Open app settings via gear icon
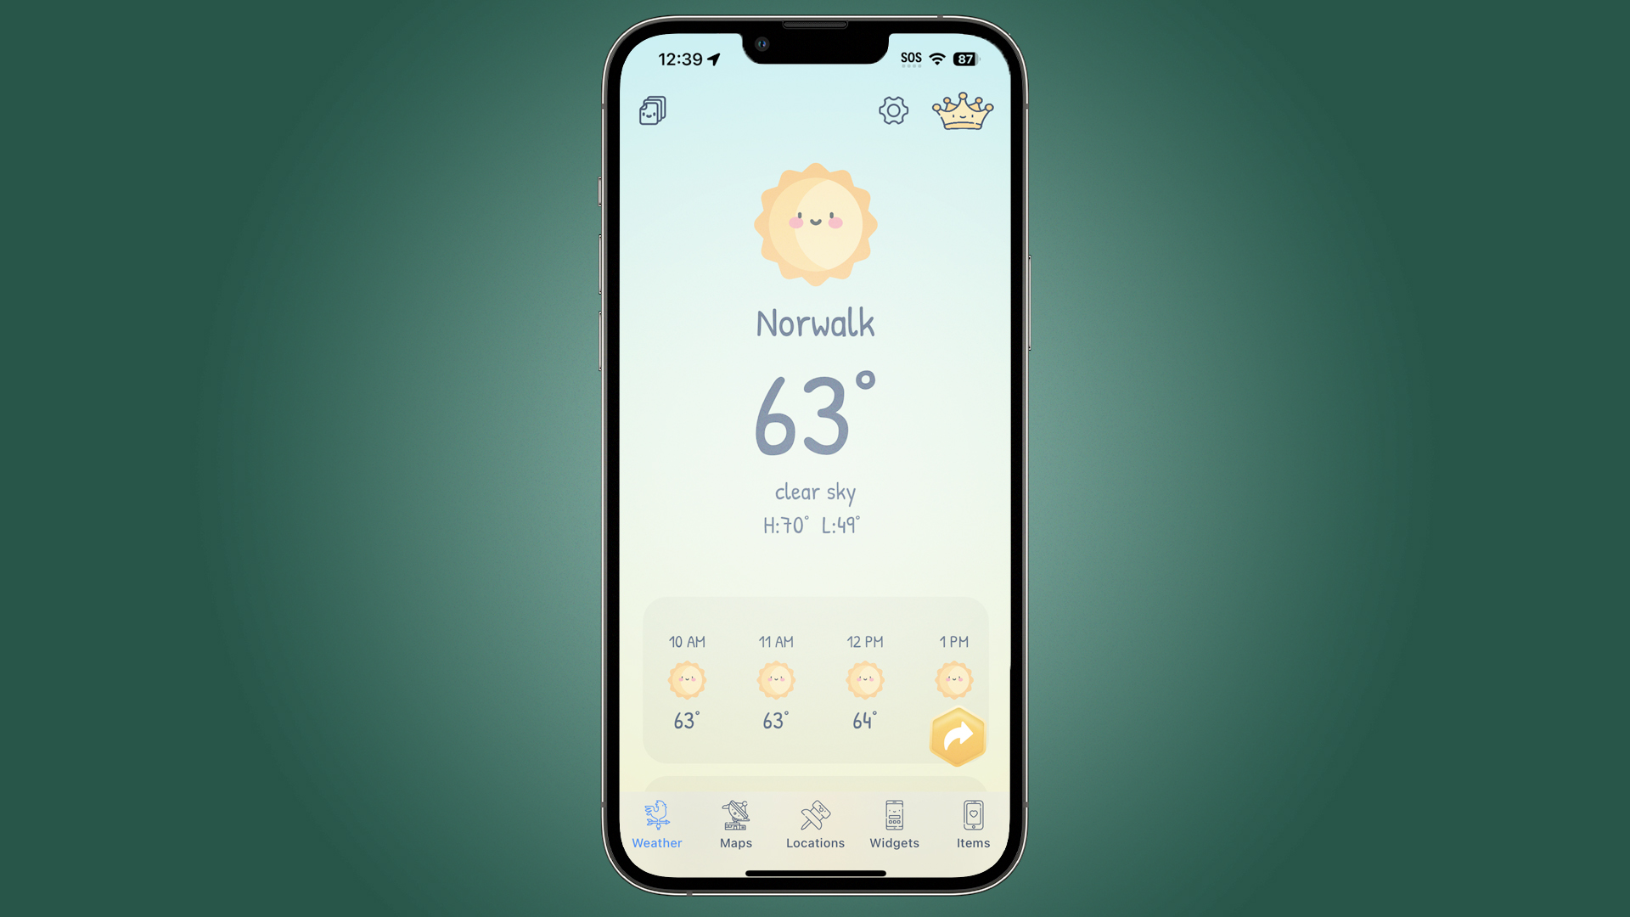Screen dimensions: 1630x917 (892, 110)
